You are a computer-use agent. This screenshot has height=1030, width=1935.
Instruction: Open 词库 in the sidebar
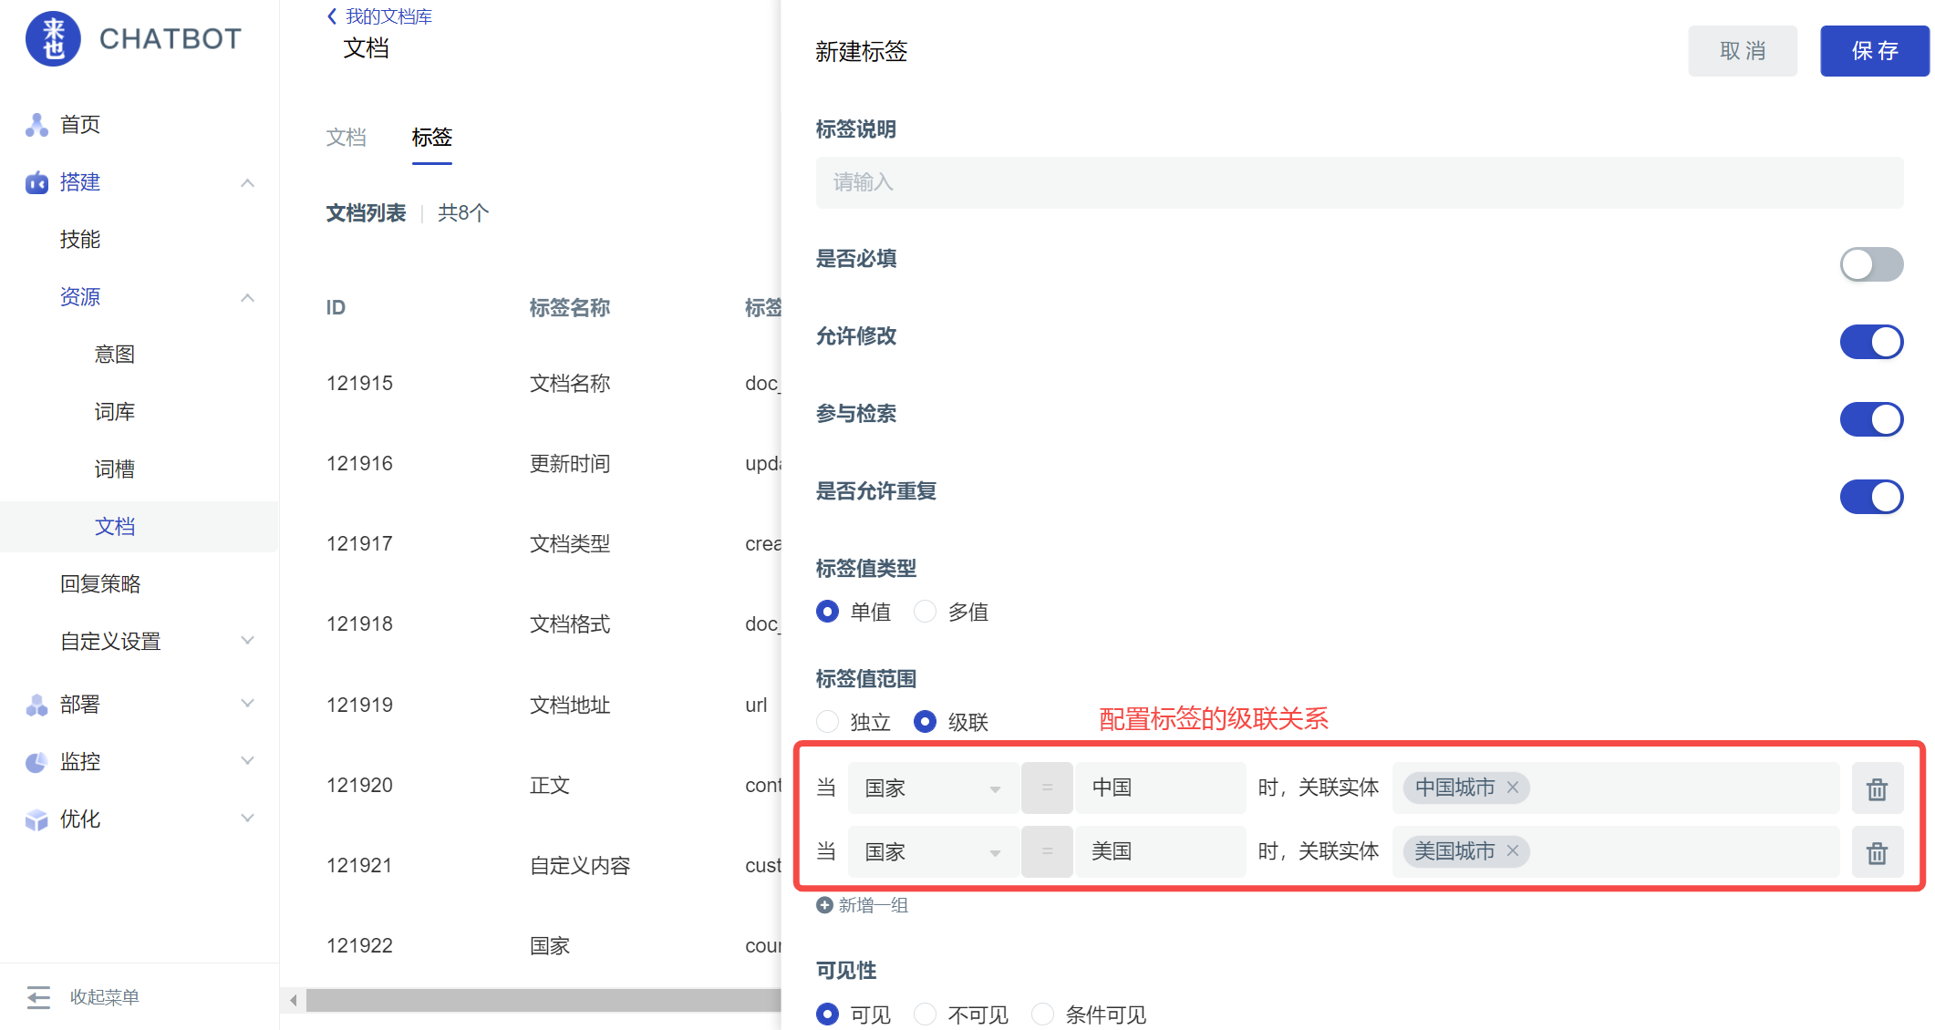click(115, 412)
